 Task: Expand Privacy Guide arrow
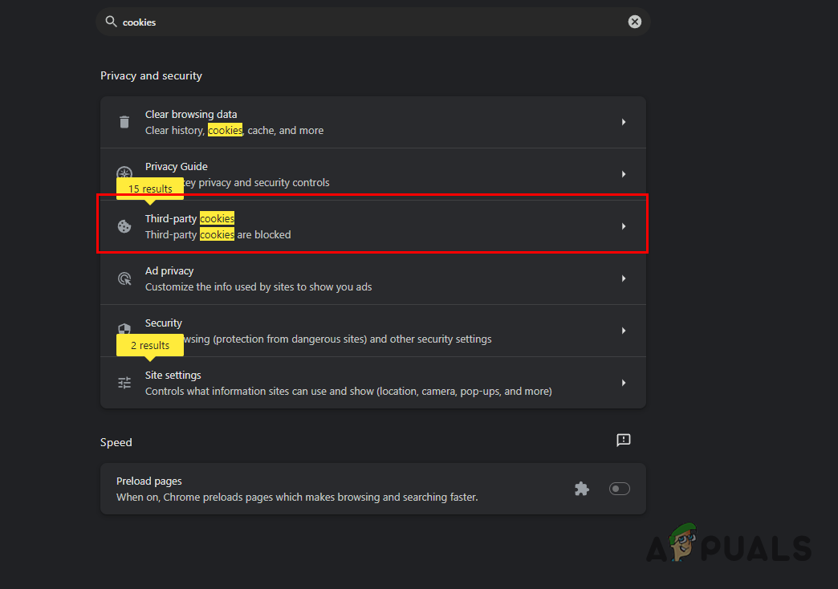point(624,174)
